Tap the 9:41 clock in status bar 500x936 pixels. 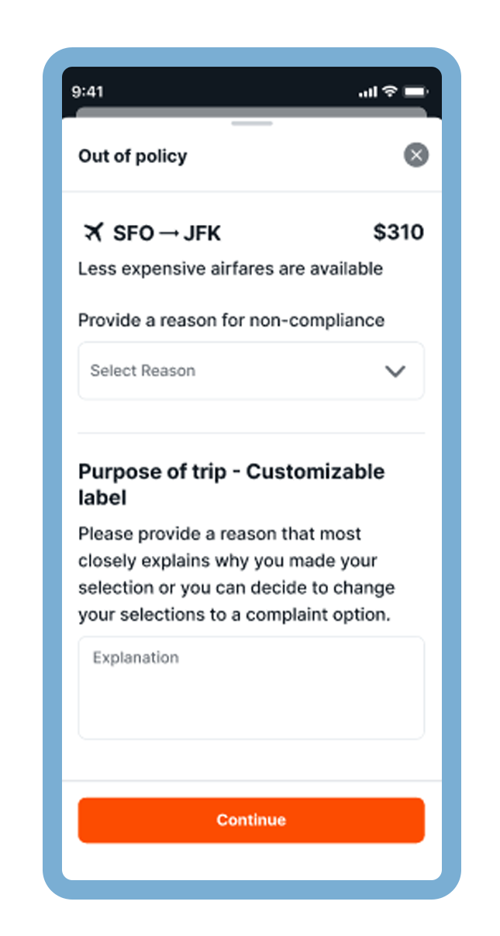[88, 92]
